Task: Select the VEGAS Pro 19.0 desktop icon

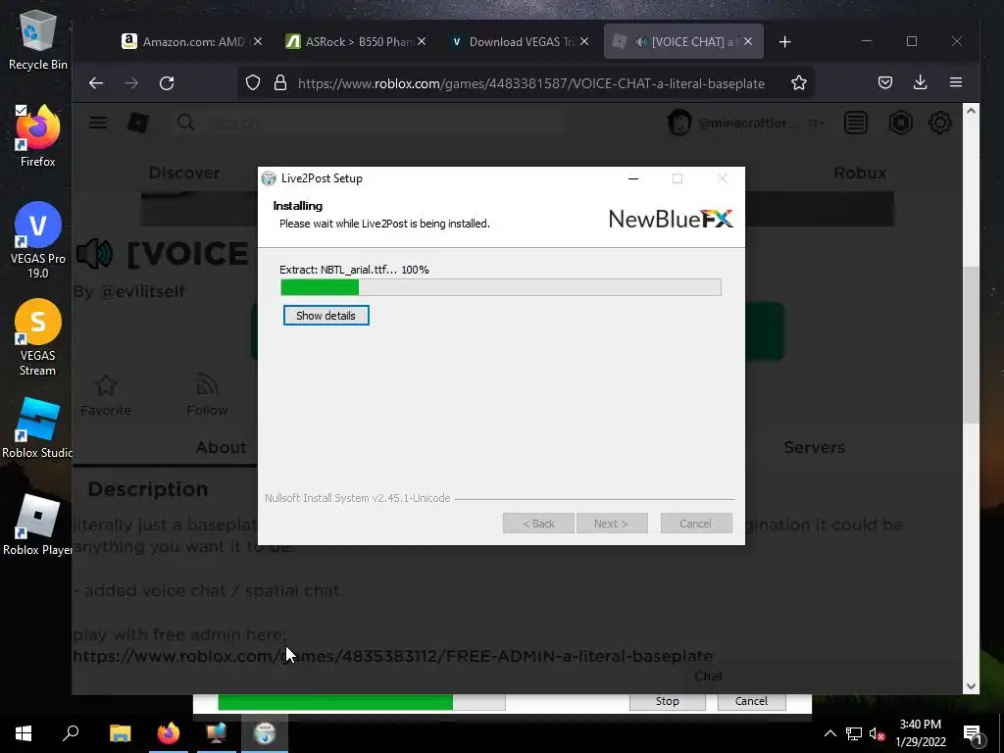Action: (x=38, y=240)
